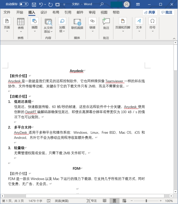Click the present-screen icon in quick access toolbar
Image resolution: width=178 pixels, height=204 pixels.
point(57,5)
